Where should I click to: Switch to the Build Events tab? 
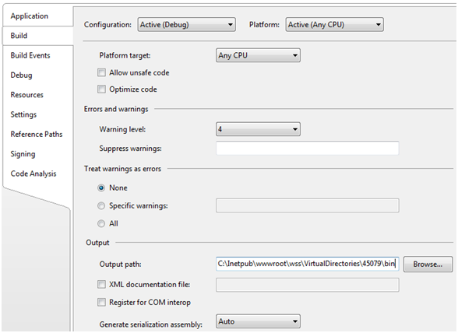pyautogui.click(x=30, y=55)
